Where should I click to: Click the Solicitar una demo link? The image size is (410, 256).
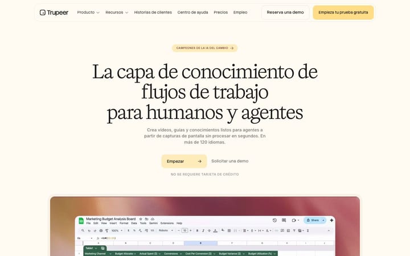tap(230, 161)
